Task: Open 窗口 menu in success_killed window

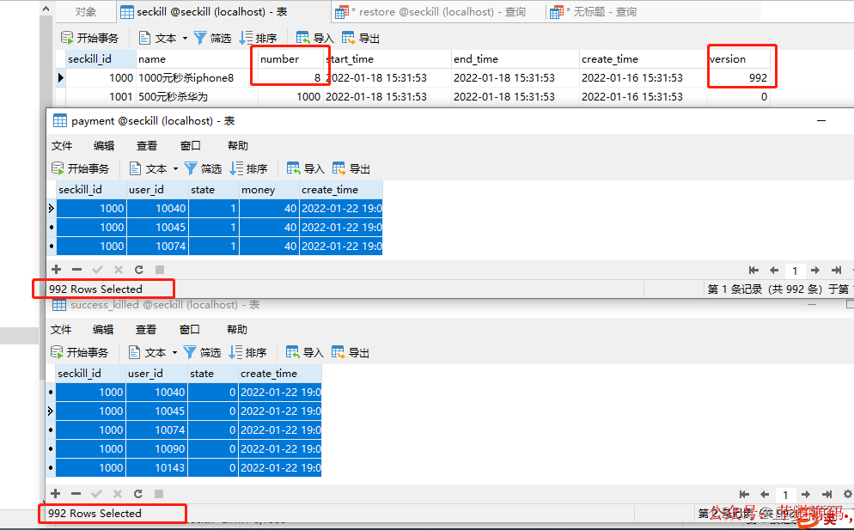Action: [190, 330]
